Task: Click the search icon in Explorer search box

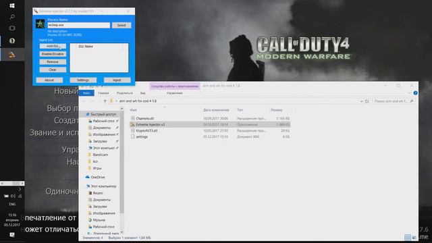Action: [x=412, y=101]
